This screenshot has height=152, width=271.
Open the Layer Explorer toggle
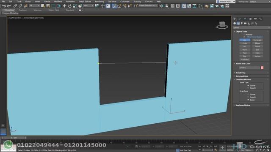[x=178, y=6]
